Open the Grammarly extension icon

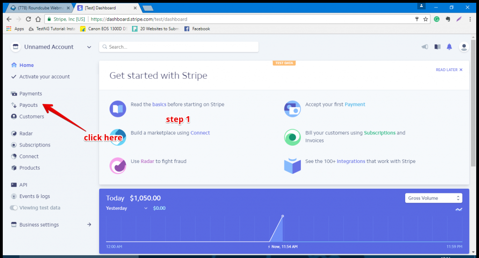(437, 19)
